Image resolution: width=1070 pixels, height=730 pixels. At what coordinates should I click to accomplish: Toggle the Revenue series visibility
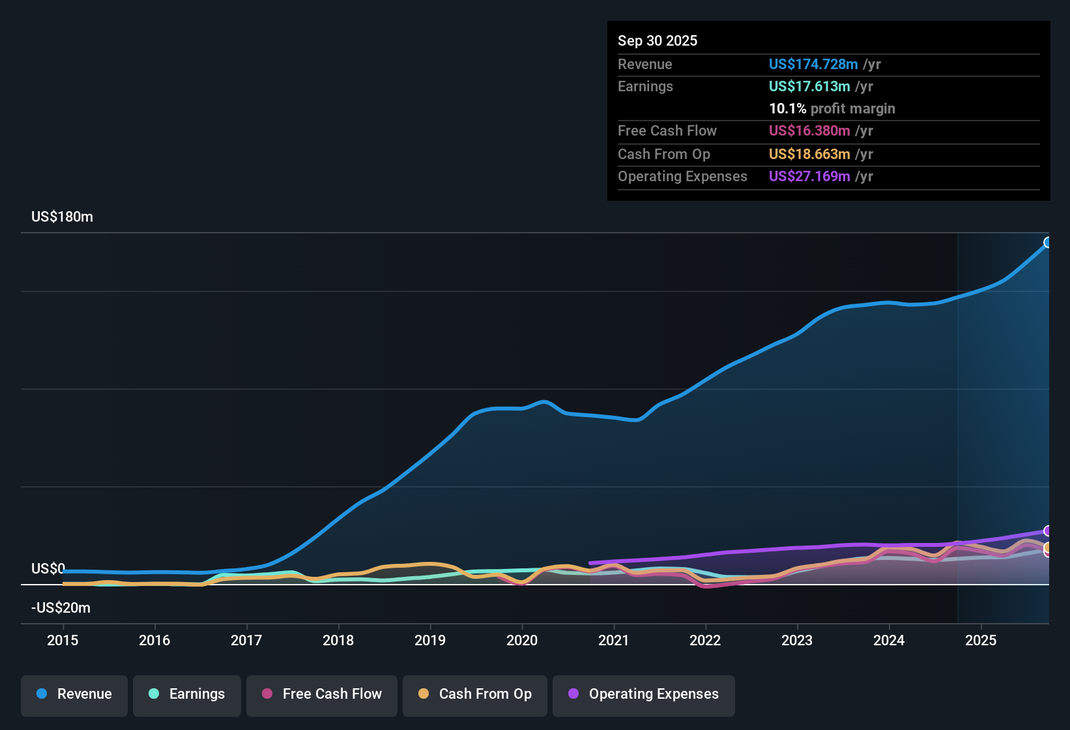(74, 695)
